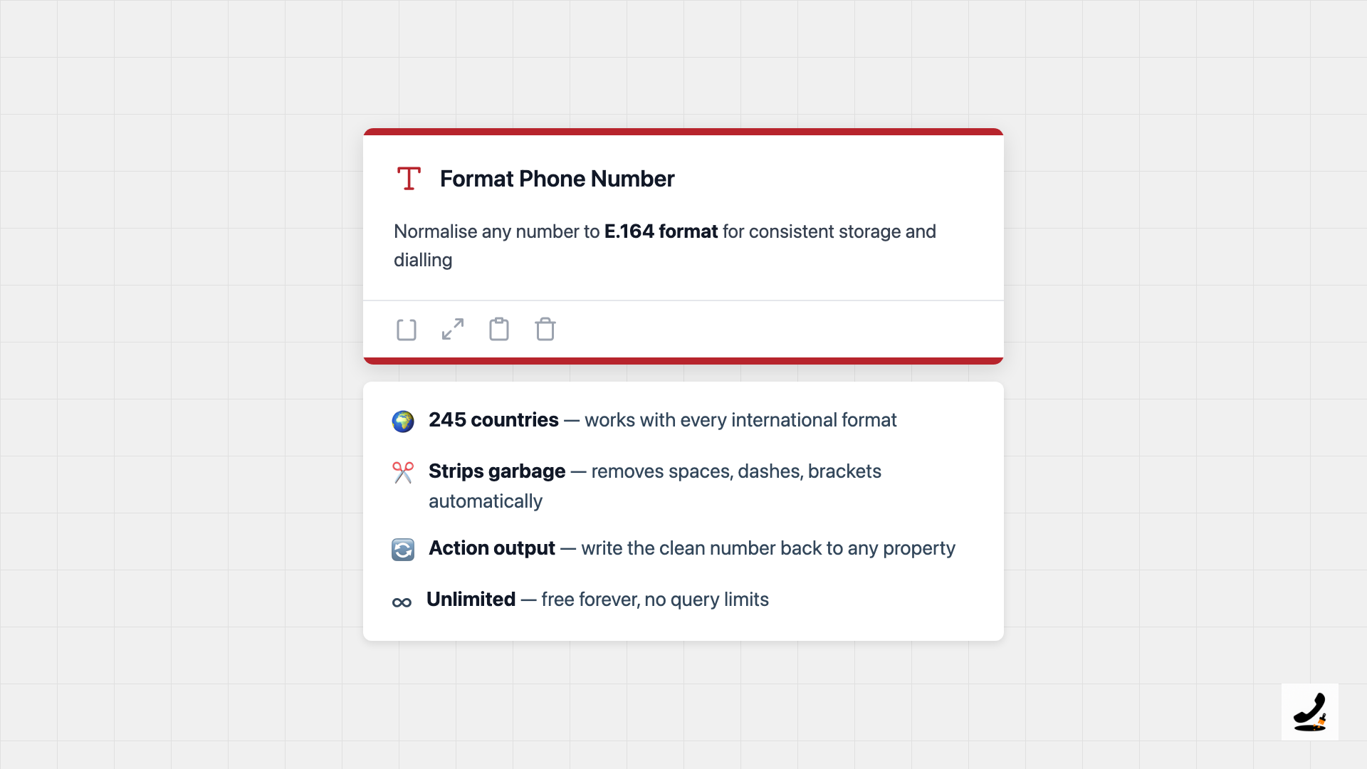The image size is (1367, 769).
Task: Click the red bar below the toolbar icons
Action: pos(683,360)
